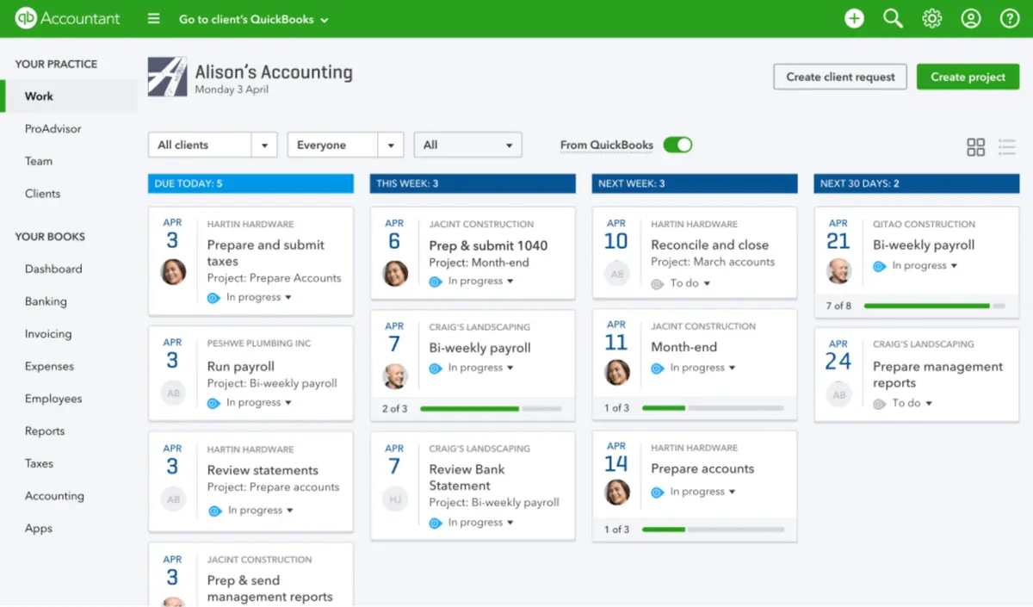The image size is (1033, 607).
Task: Open Reports in the sidebar
Action: [45, 431]
